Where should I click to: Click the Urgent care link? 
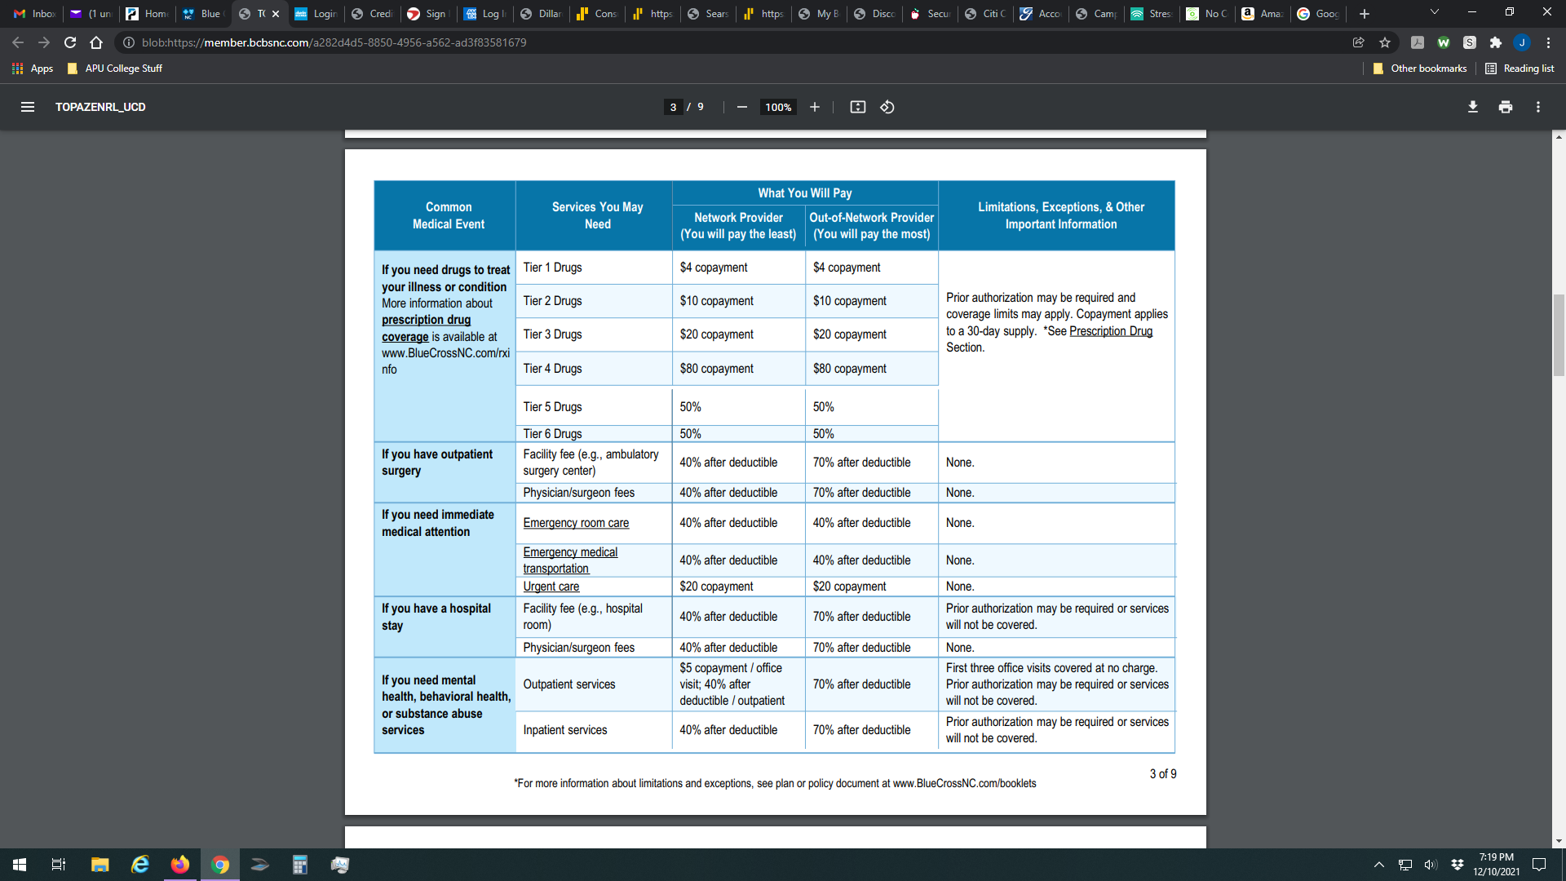tap(551, 587)
